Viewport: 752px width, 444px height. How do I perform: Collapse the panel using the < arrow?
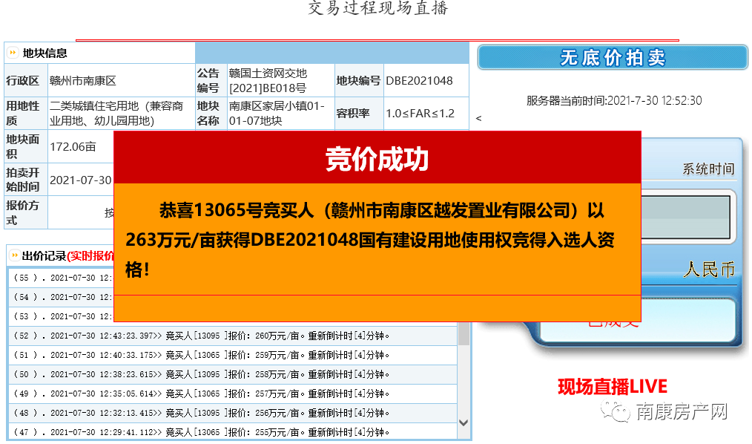tap(479, 117)
